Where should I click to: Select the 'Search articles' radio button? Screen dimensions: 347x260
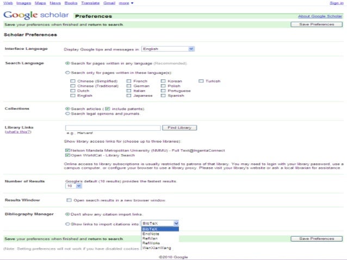tap(67, 109)
